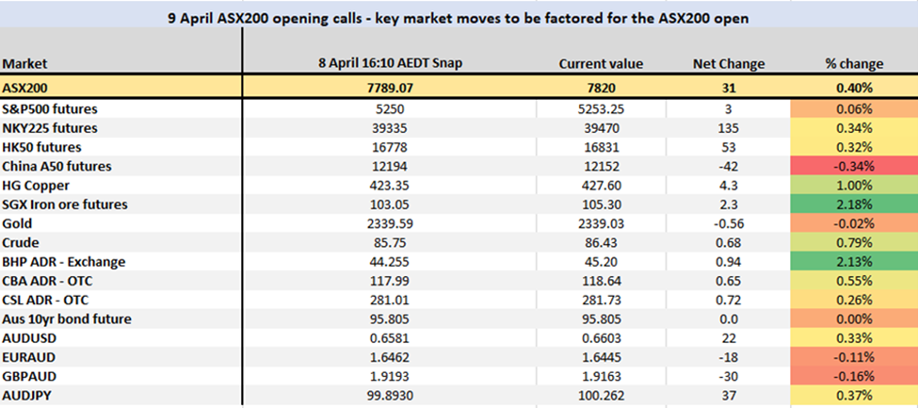Select the Net Change column header
This screenshot has width=918, height=408.
(728, 64)
